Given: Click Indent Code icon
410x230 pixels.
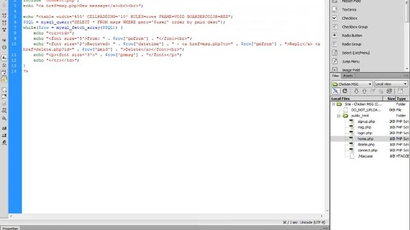Looking at the screenshot, I should (x=4, y=128).
